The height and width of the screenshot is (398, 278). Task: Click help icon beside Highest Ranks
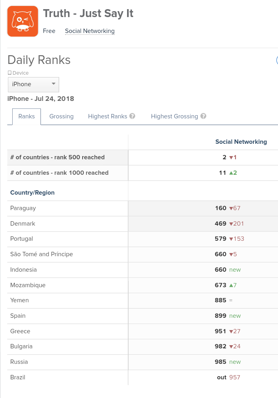tap(132, 116)
